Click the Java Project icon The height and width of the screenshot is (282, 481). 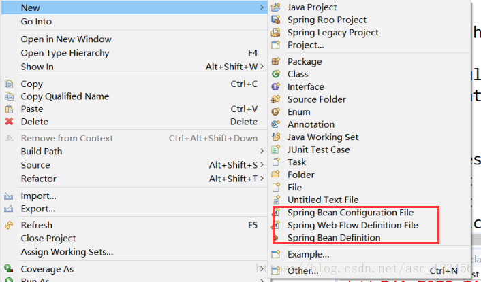pos(276,7)
